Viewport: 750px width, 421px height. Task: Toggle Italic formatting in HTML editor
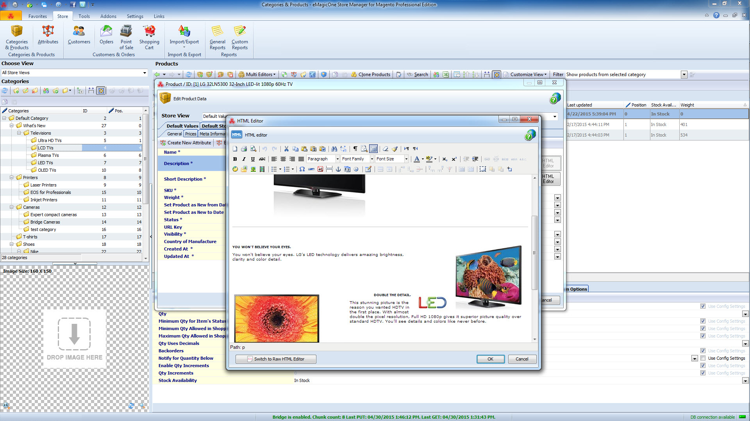(244, 159)
